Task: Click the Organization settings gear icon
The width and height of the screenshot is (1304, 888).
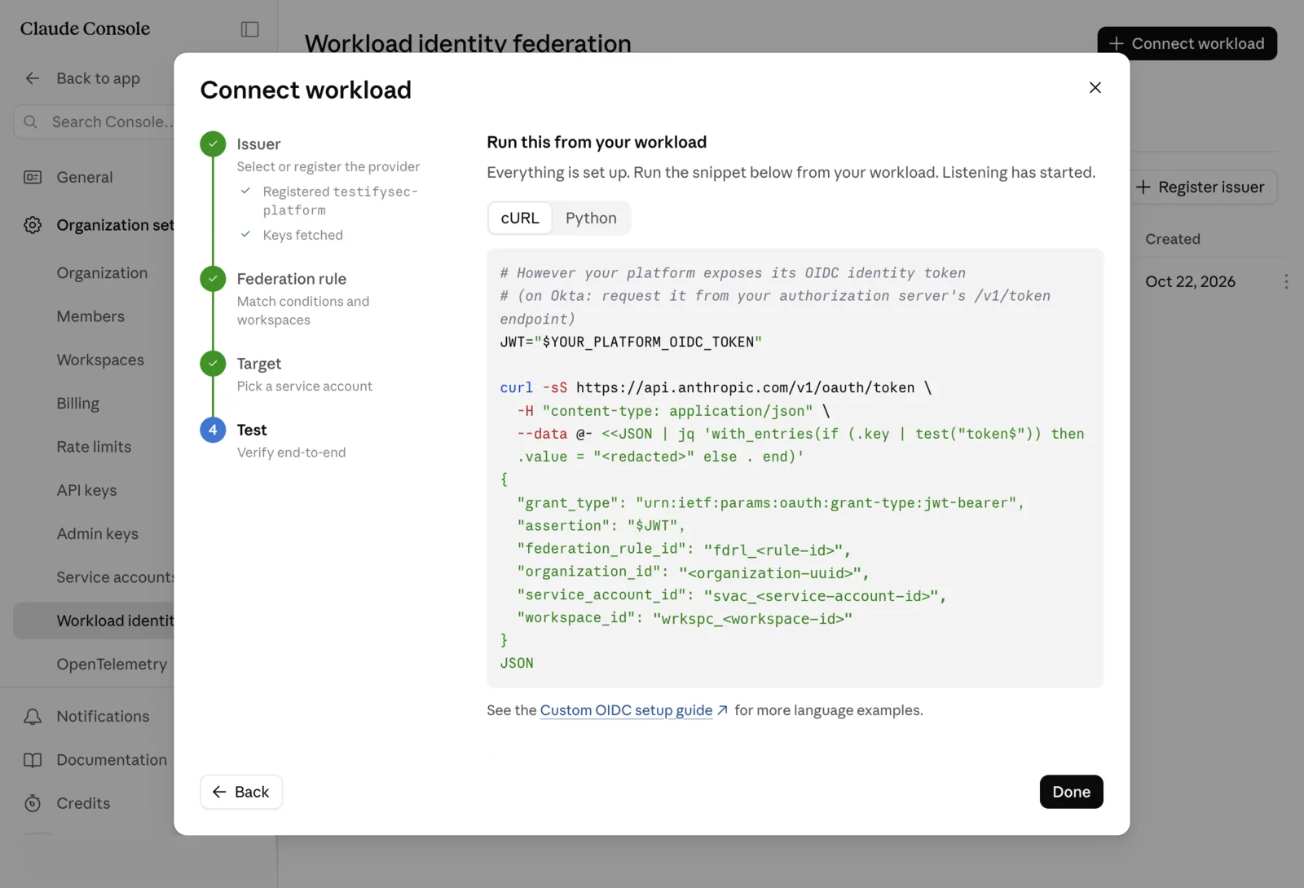Action: pyautogui.click(x=33, y=225)
